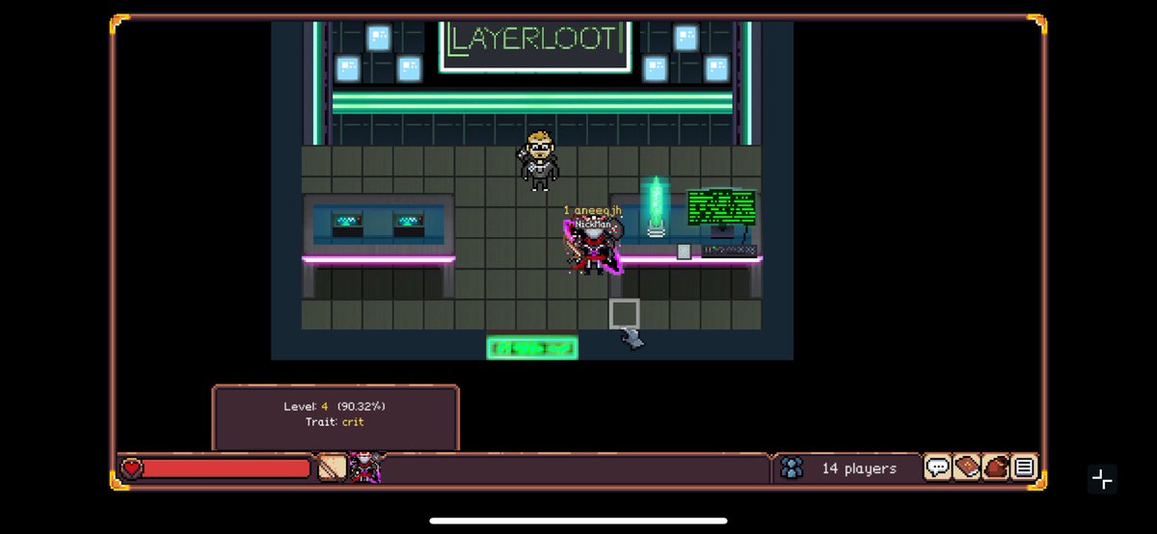This screenshot has height=534, width=1157.
Task: Click the green exit door mat
Action: [x=532, y=347]
